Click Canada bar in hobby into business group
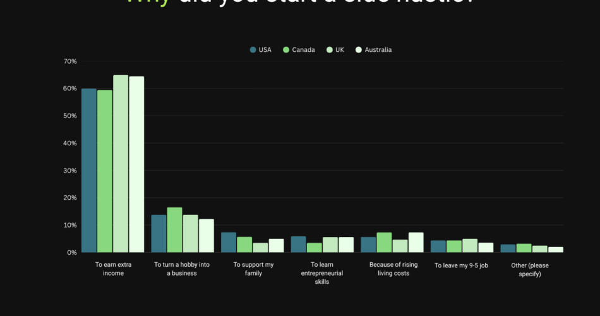Screen dimensions: 600x316 pyautogui.click(x=174, y=230)
